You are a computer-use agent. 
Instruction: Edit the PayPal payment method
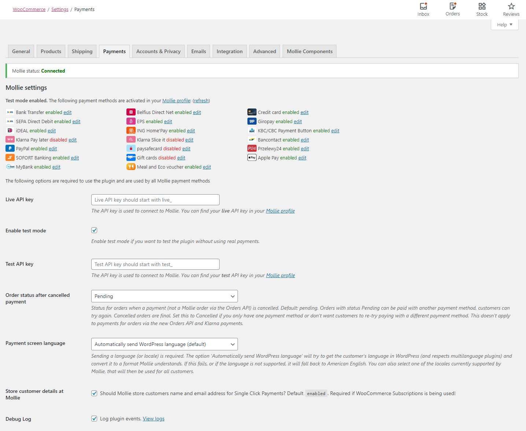53,148
